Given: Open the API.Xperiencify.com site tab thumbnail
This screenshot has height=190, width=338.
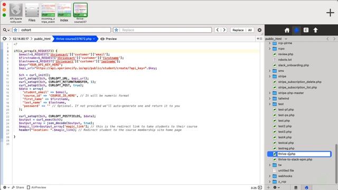Looking at the screenshot, I should (x=16, y=13).
